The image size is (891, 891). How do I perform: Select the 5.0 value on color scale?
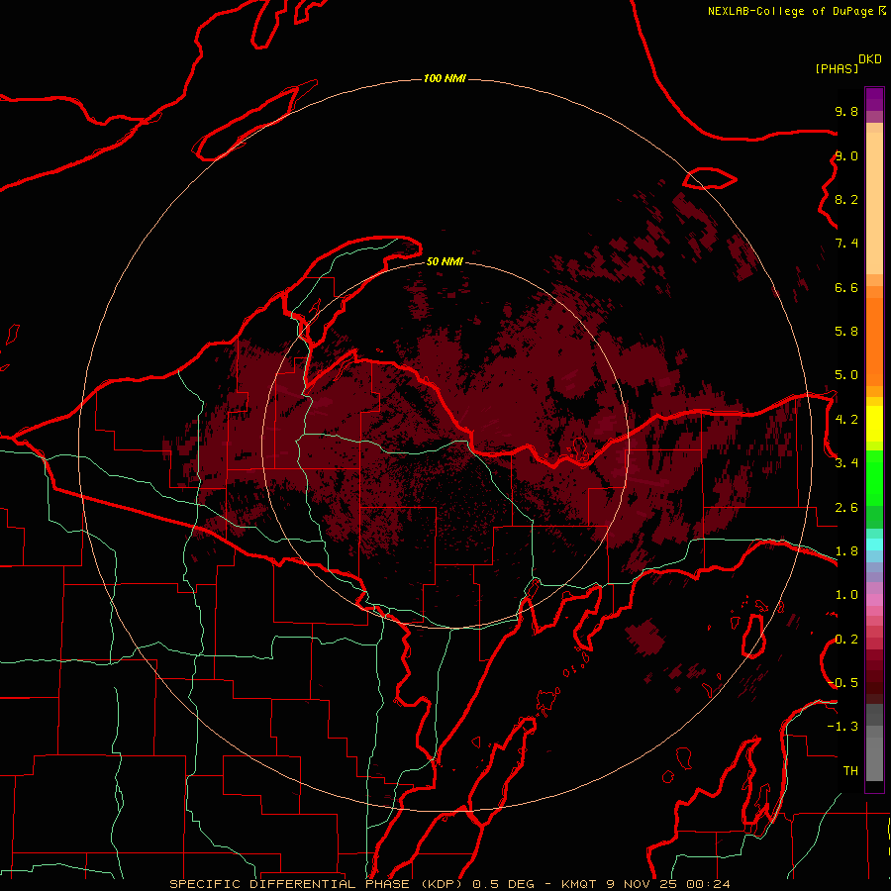[x=846, y=375]
